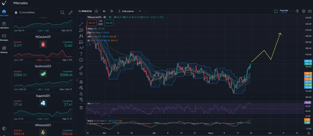
Task: Click the SoybnsJul25 soybean icon
Action: click(43, 73)
